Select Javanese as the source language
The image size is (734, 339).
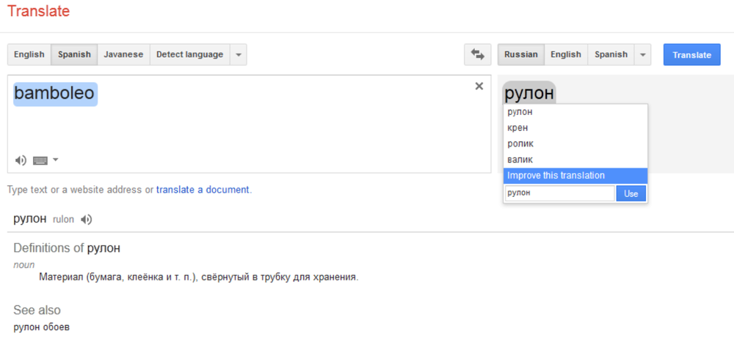pyautogui.click(x=123, y=55)
